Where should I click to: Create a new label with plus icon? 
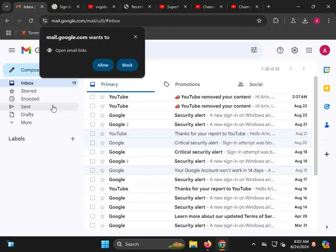click(73, 139)
